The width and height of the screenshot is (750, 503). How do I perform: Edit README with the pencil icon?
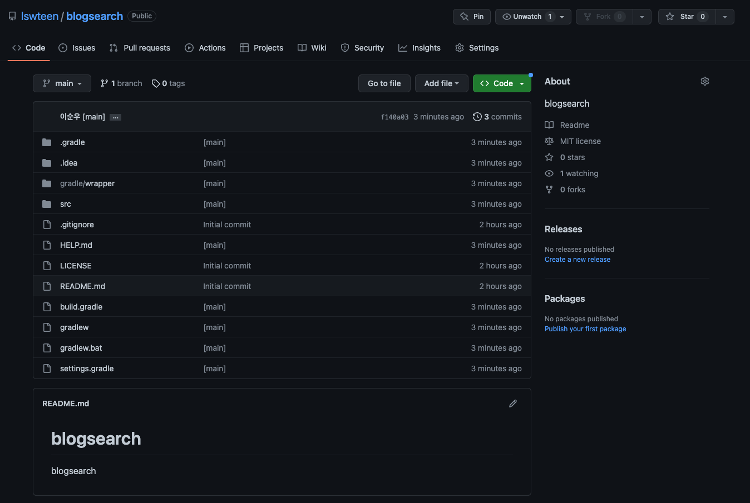click(x=513, y=404)
